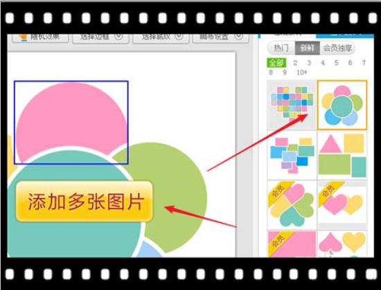Open the 选择边框 border dropdown
381x290 pixels.
[x=100, y=38]
